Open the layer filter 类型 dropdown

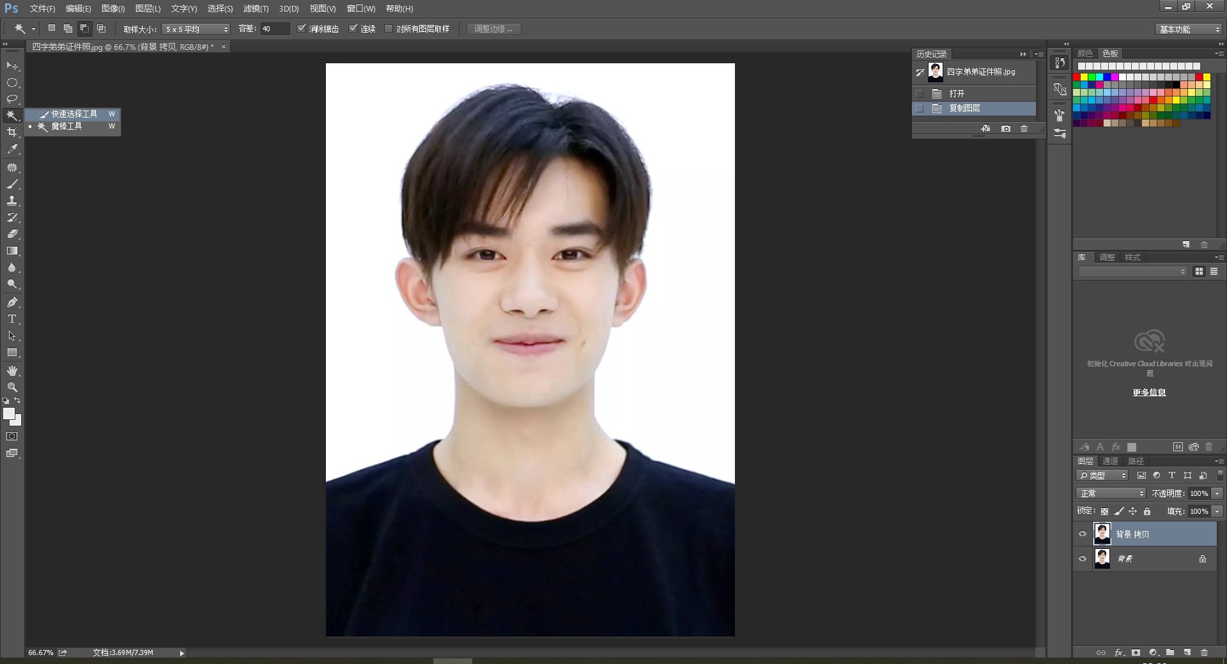[x=1102, y=475]
